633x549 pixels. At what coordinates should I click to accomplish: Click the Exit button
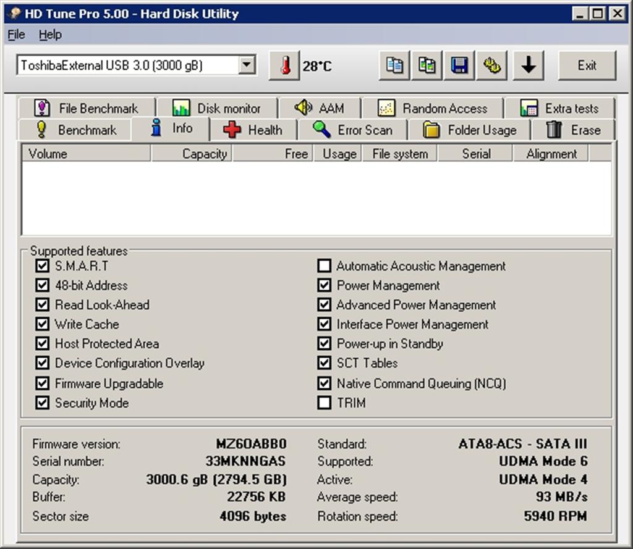[x=587, y=65]
